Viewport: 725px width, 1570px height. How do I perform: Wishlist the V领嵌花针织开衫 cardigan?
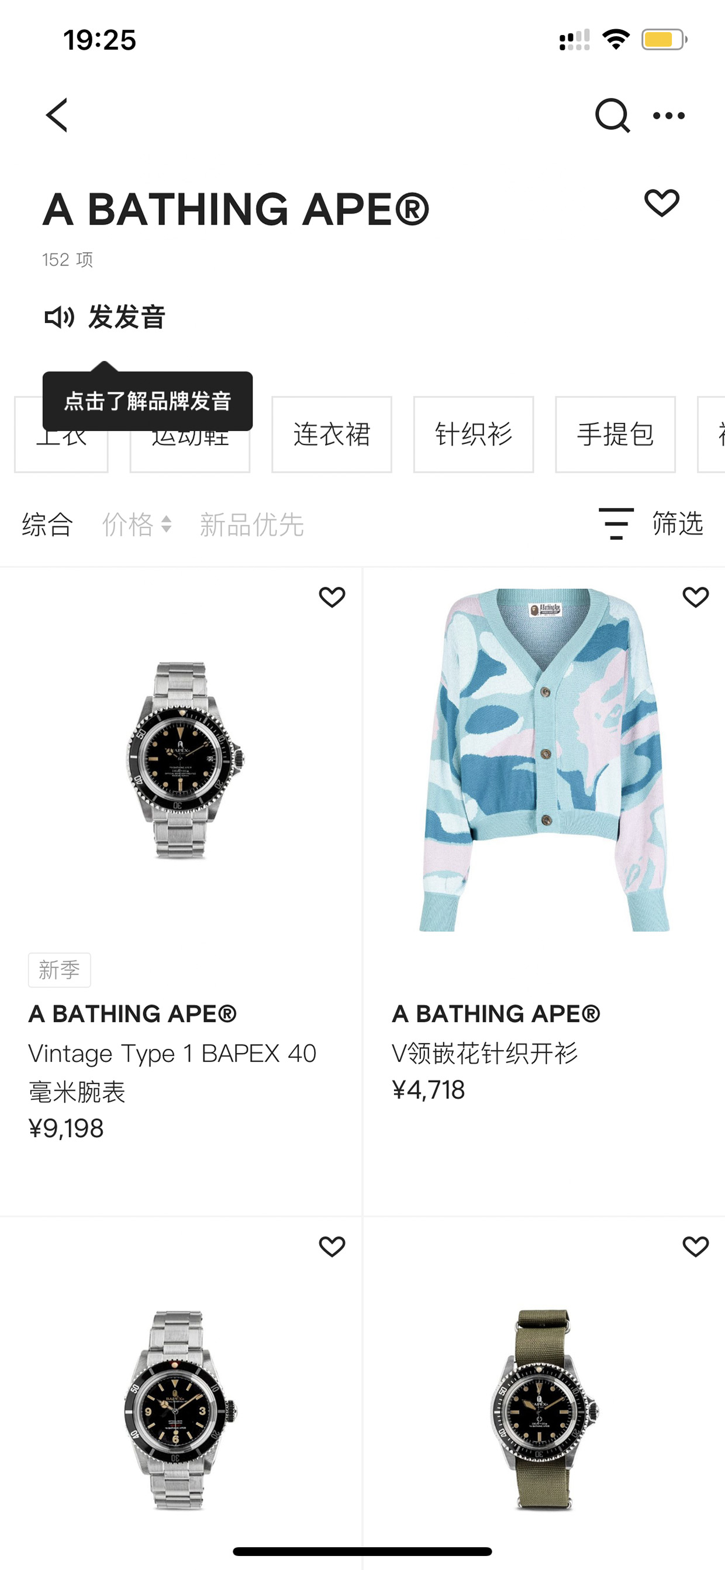[x=696, y=597]
